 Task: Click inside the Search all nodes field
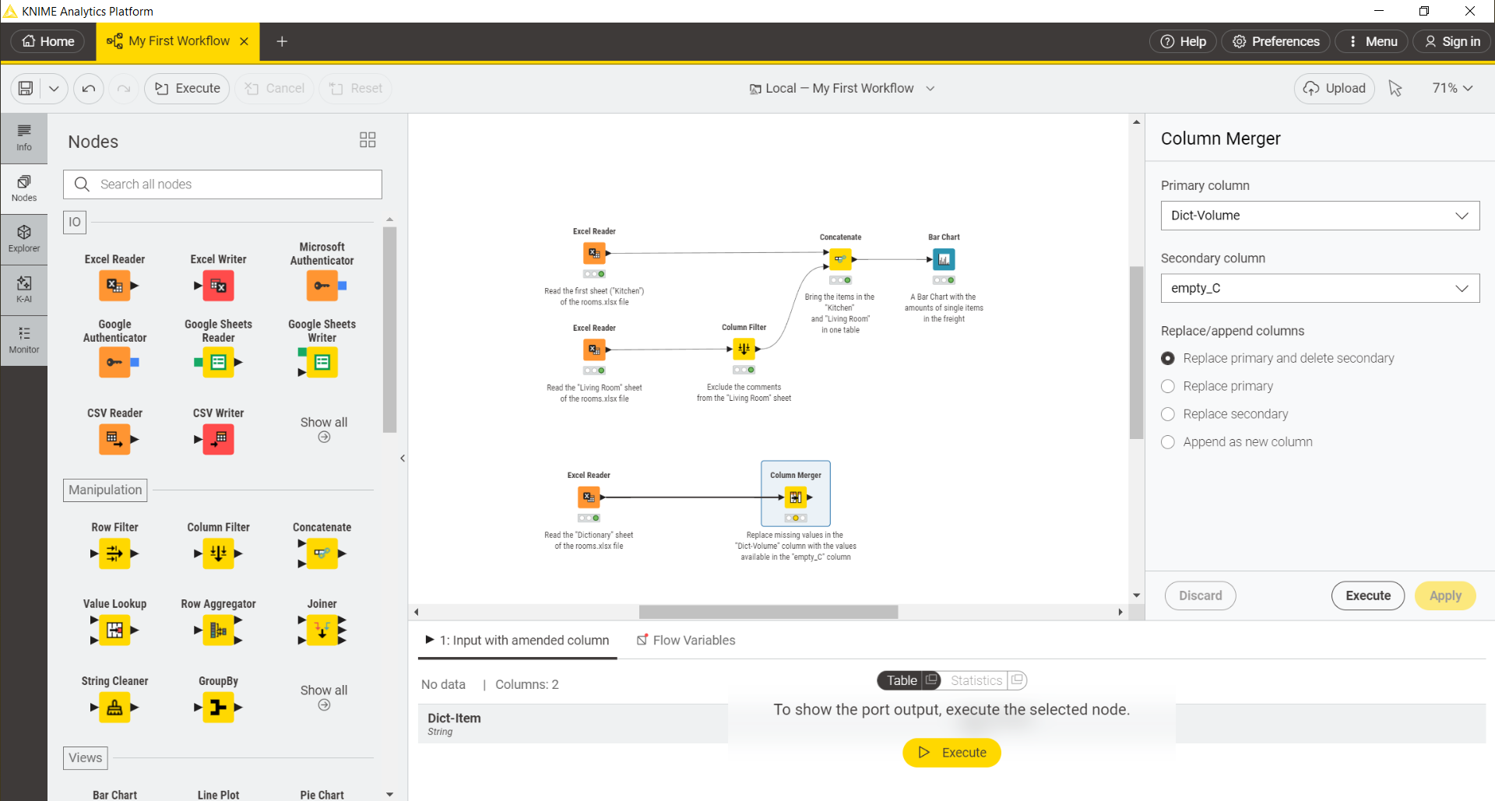(223, 184)
